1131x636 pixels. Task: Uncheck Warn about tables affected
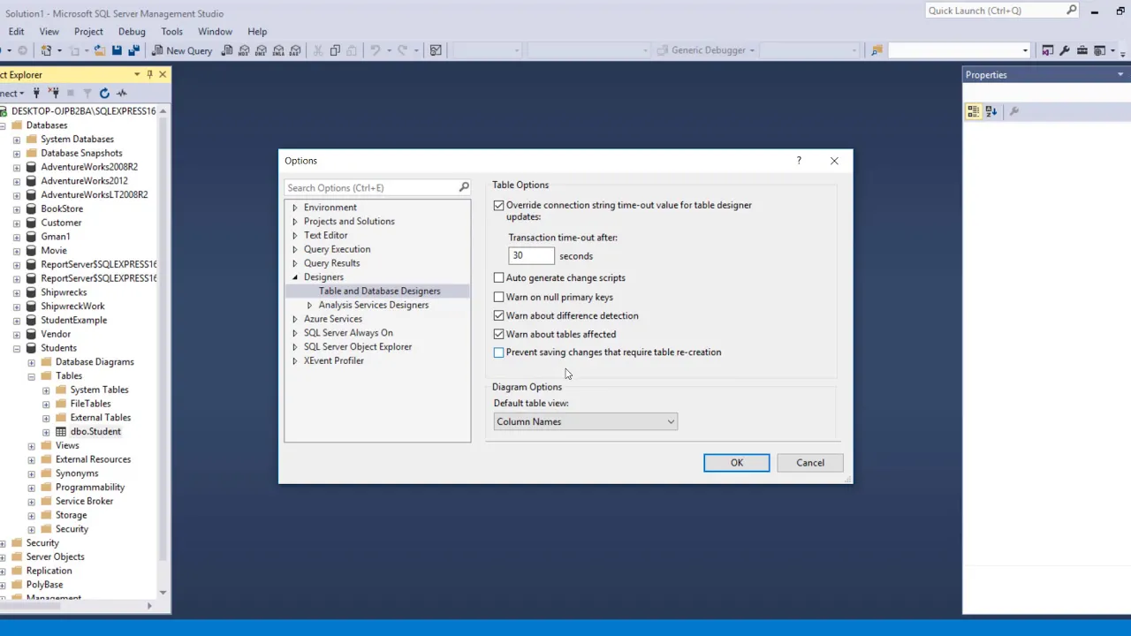click(x=498, y=334)
